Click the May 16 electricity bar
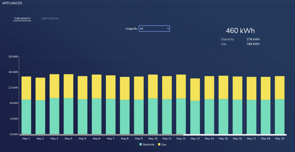 [237, 117]
